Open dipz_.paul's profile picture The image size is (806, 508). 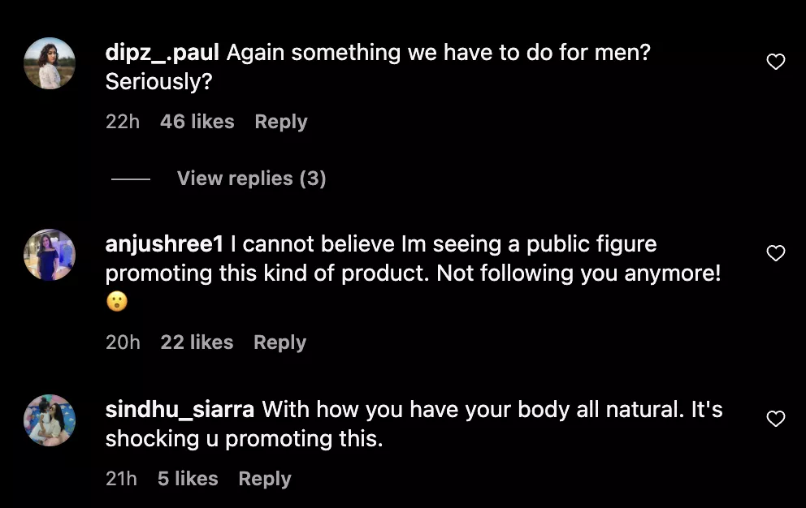50,63
